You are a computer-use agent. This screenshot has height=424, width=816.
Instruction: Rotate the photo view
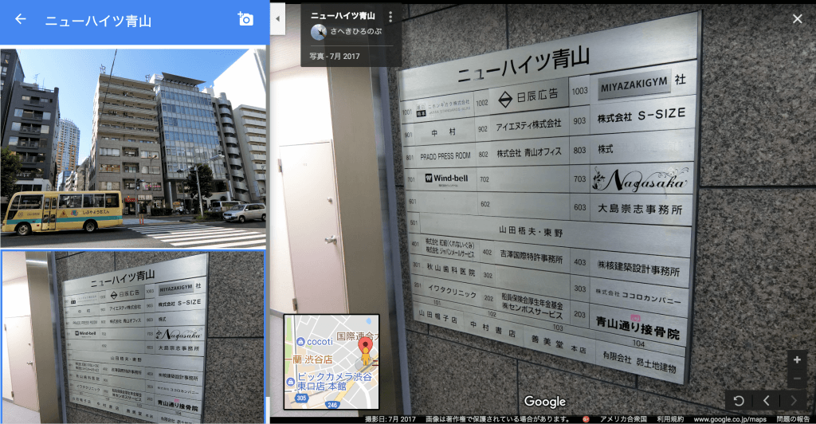[x=739, y=401]
